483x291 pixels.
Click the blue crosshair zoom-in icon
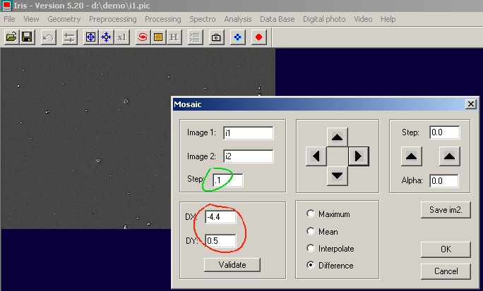(x=90, y=37)
